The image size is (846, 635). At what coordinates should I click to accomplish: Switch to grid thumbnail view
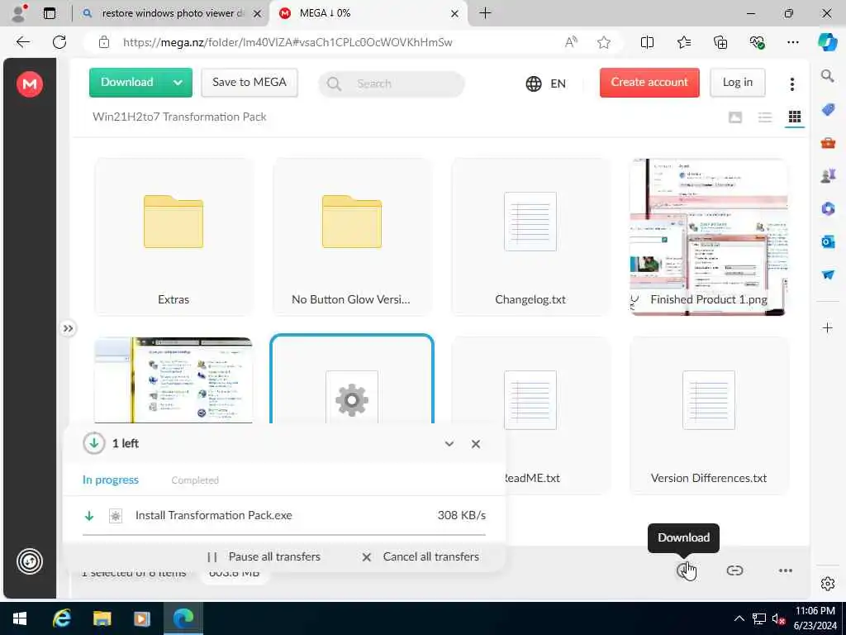794,117
